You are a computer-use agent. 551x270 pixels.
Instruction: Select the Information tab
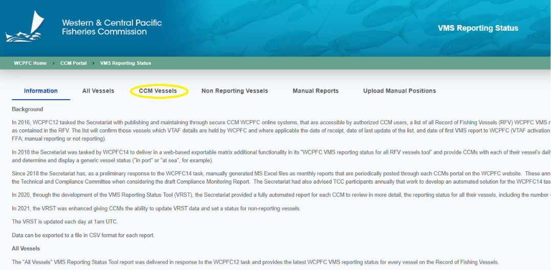coord(41,91)
